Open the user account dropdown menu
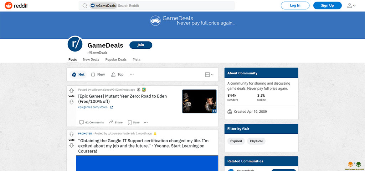 click(351, 6)
